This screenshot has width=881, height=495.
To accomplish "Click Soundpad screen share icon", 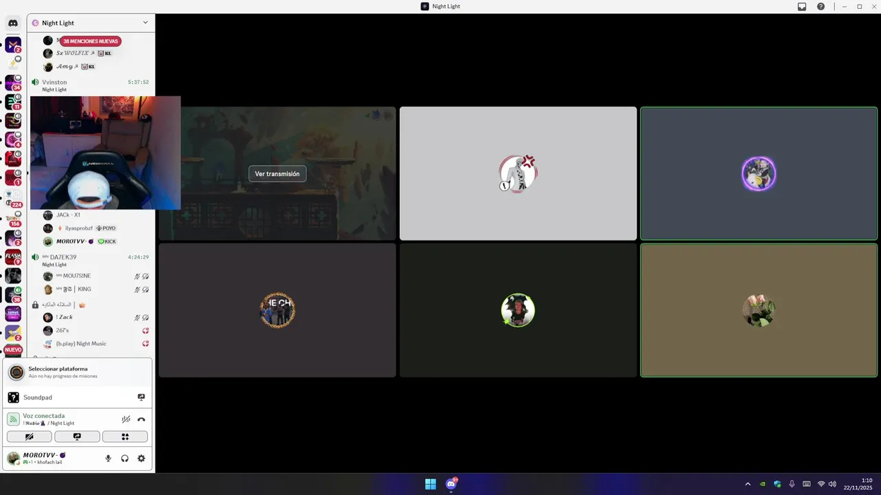I will tap(141, 397).
